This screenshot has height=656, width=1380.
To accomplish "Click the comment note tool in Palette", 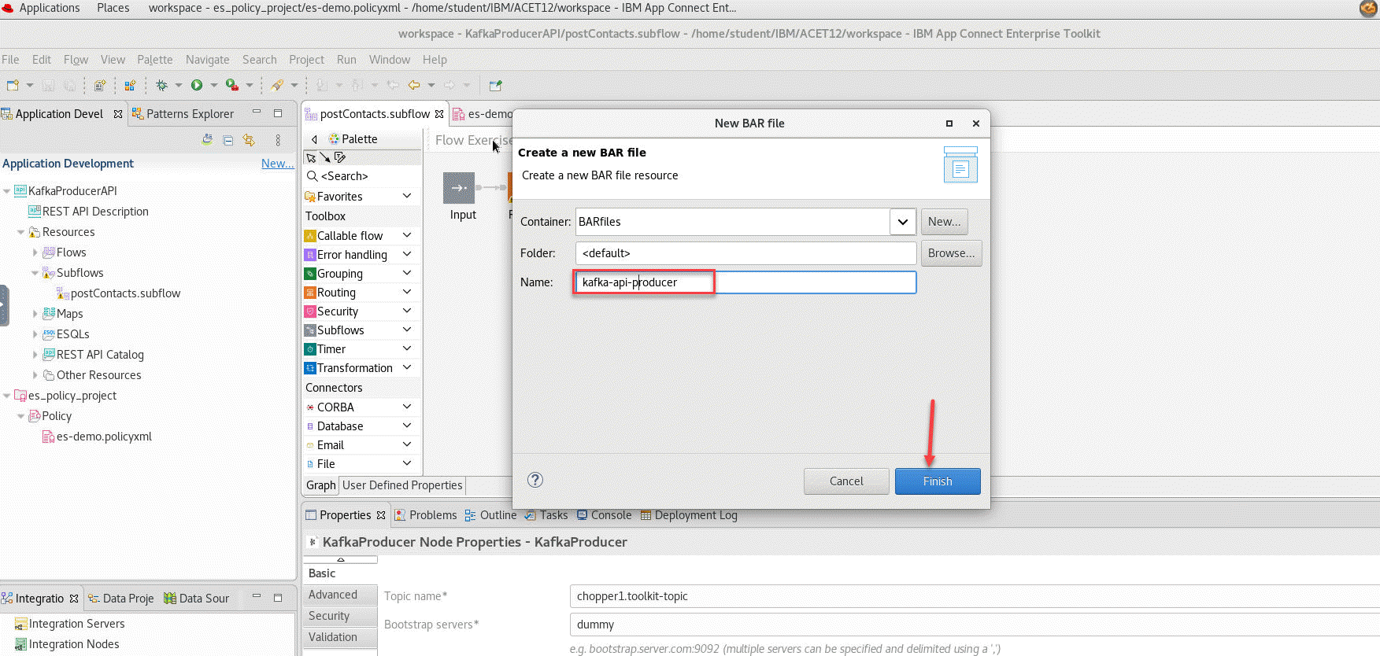I will [x=340, y=157].
